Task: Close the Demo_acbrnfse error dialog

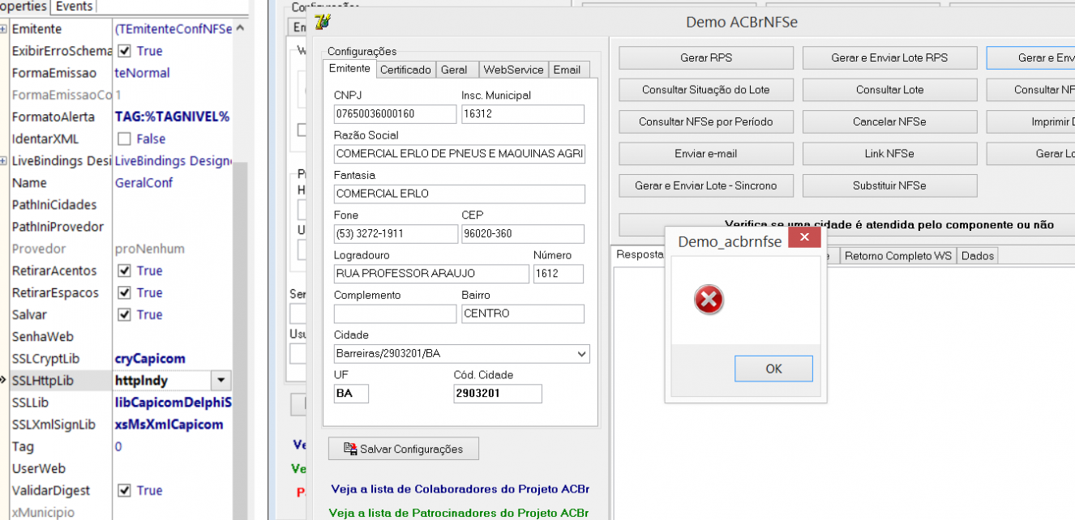Action: pos(804,237)
